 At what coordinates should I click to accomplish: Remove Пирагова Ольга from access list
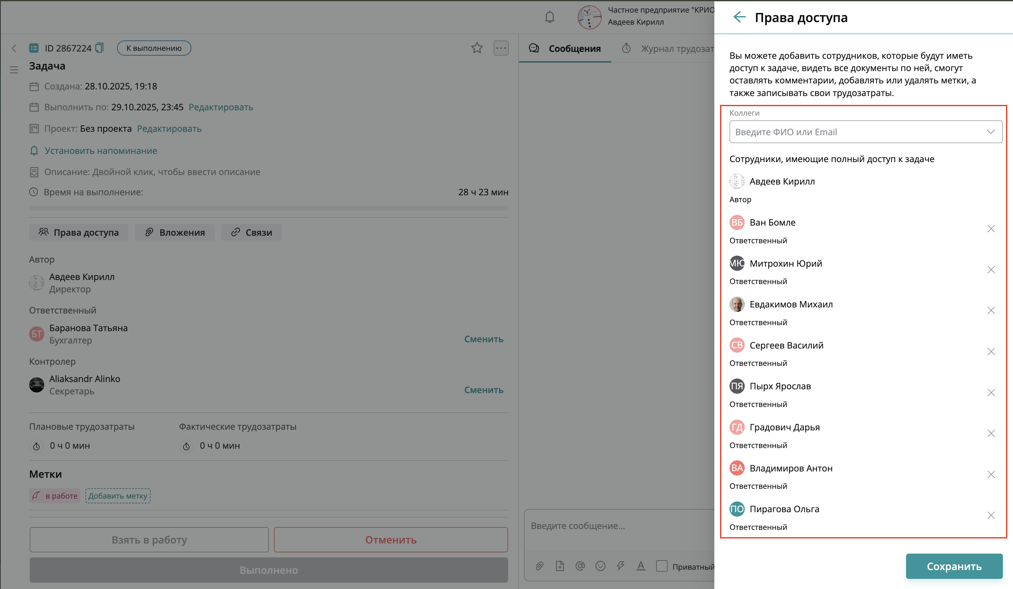click(991, 515)
